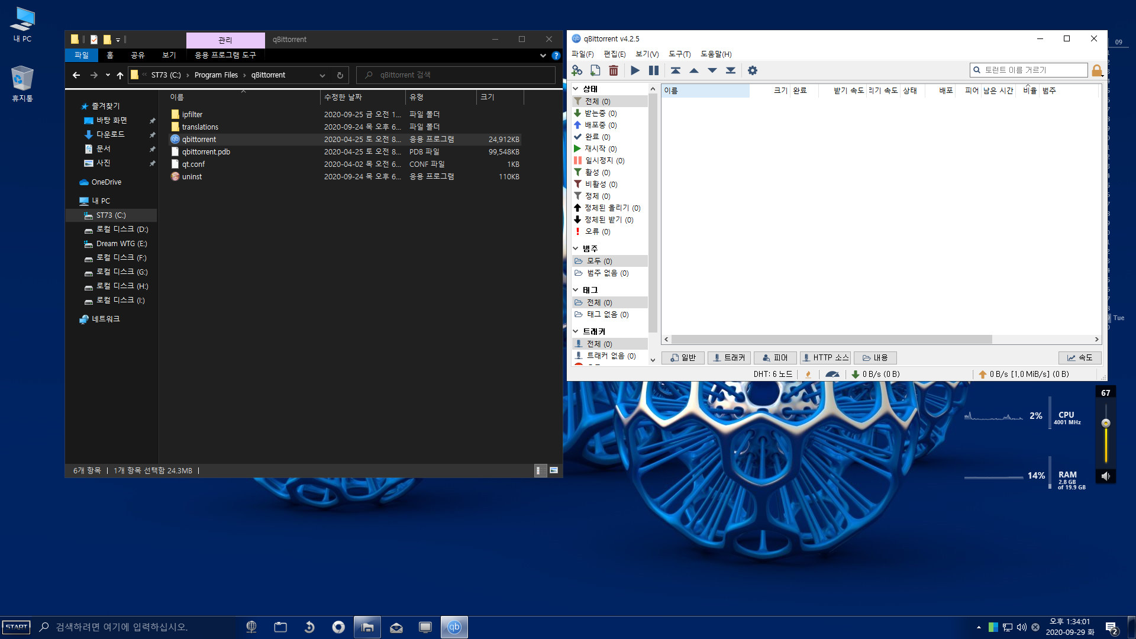Image resolution: width=1136 pixels, height=639 pixels.
Task: Click the volume slider handle in gadget
Action: tap(1105, 423)
